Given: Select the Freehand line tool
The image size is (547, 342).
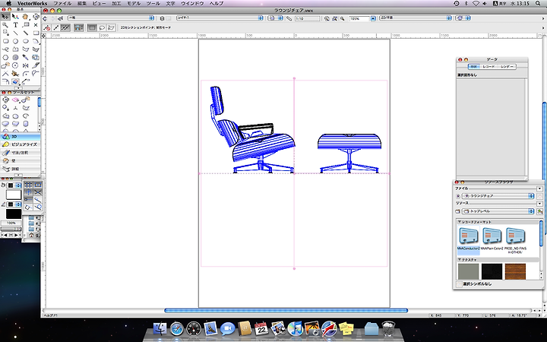Looking at the screenshot, I should coord(5,49).
